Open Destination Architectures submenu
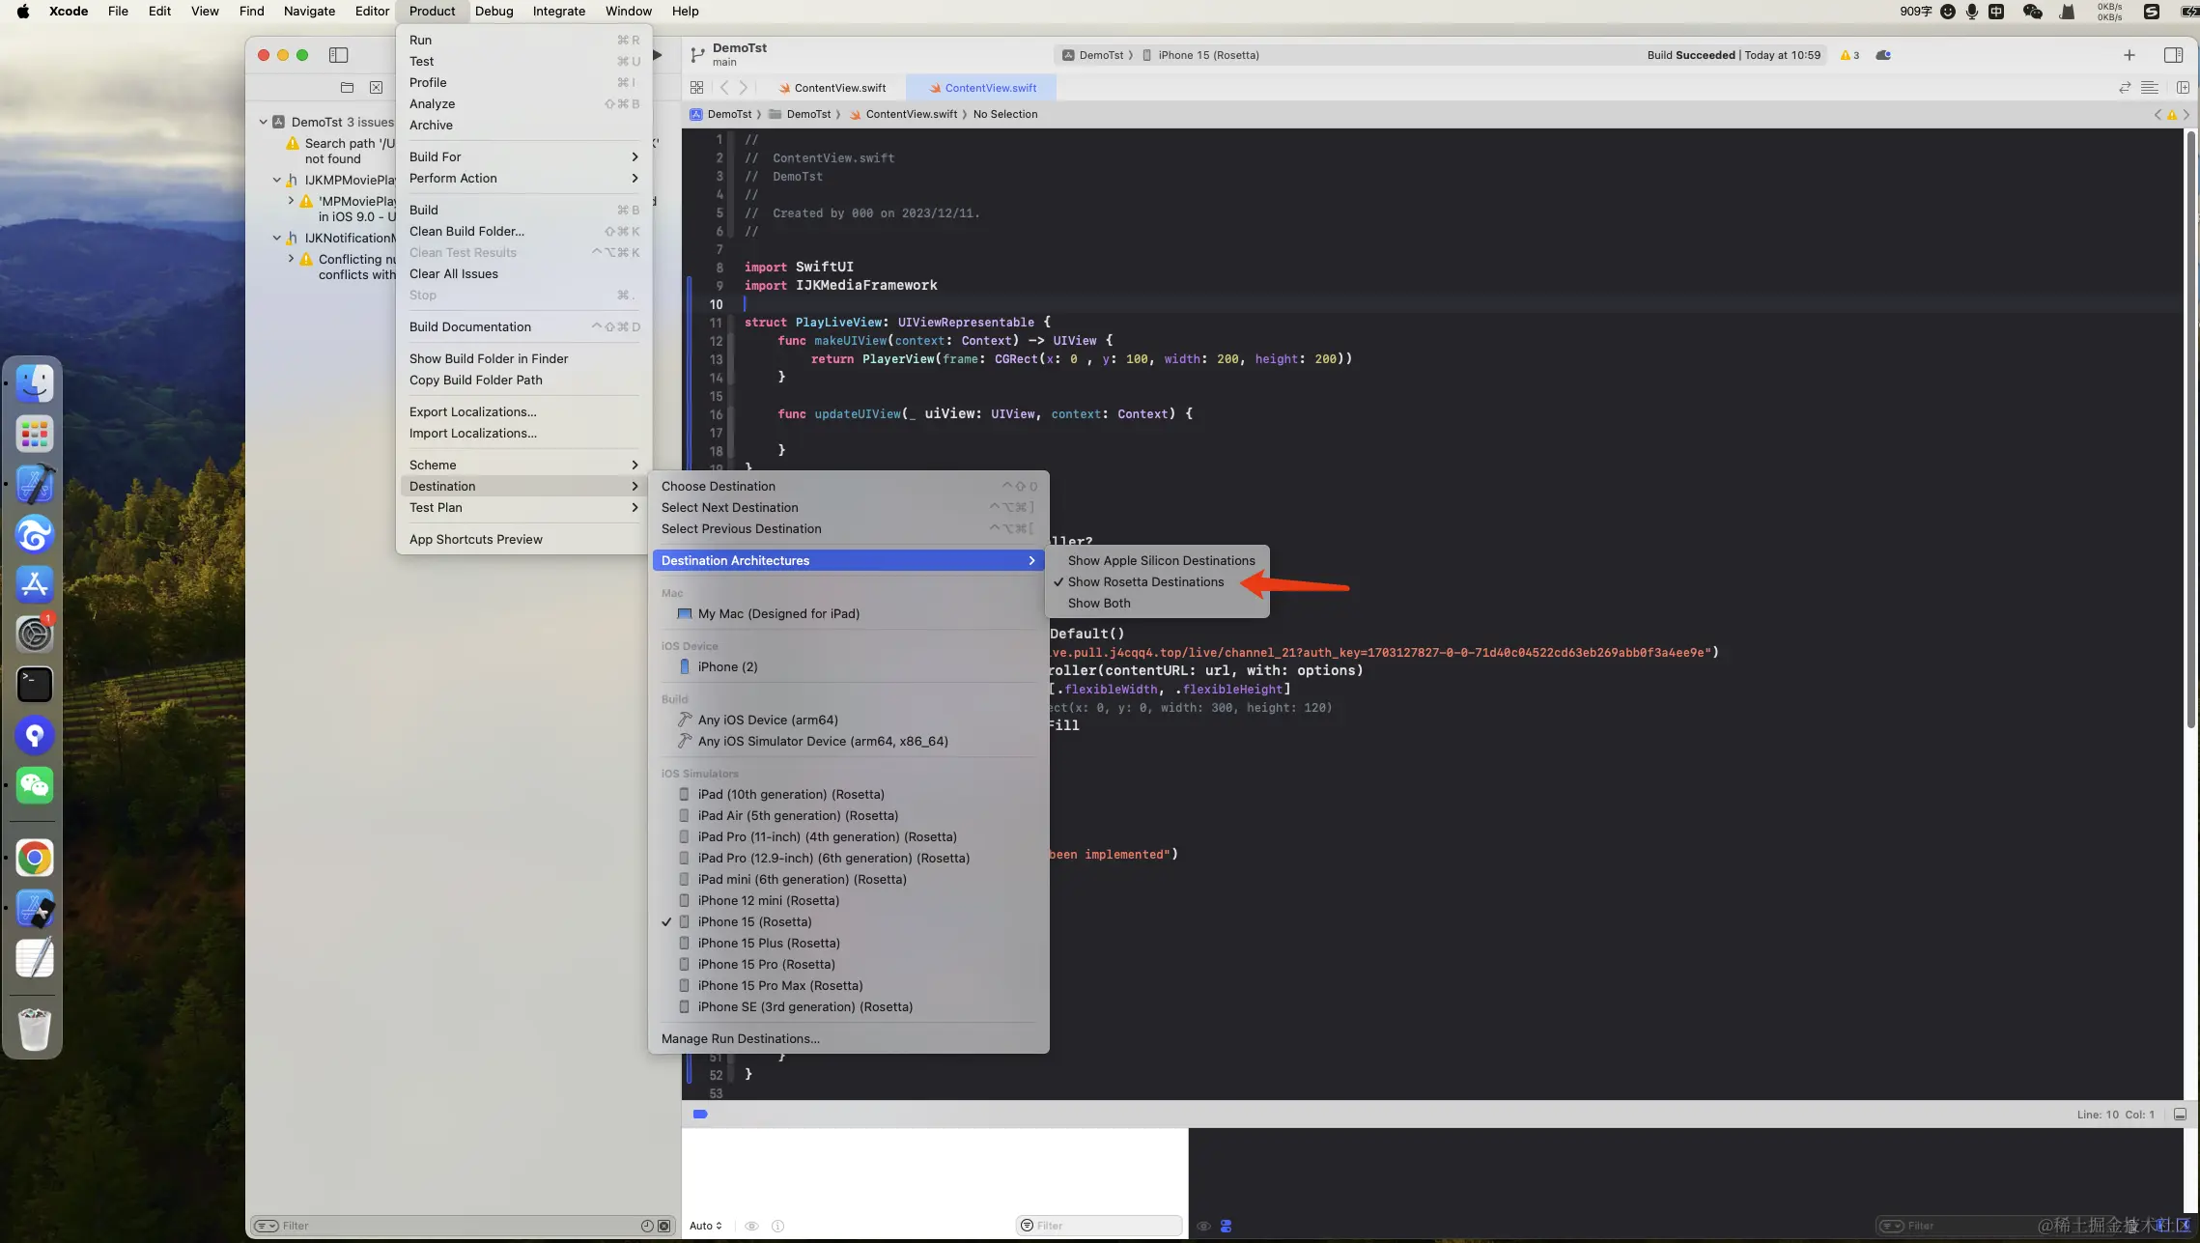The height and width of the screenshot is (1243, 2200). pos(848,560)
